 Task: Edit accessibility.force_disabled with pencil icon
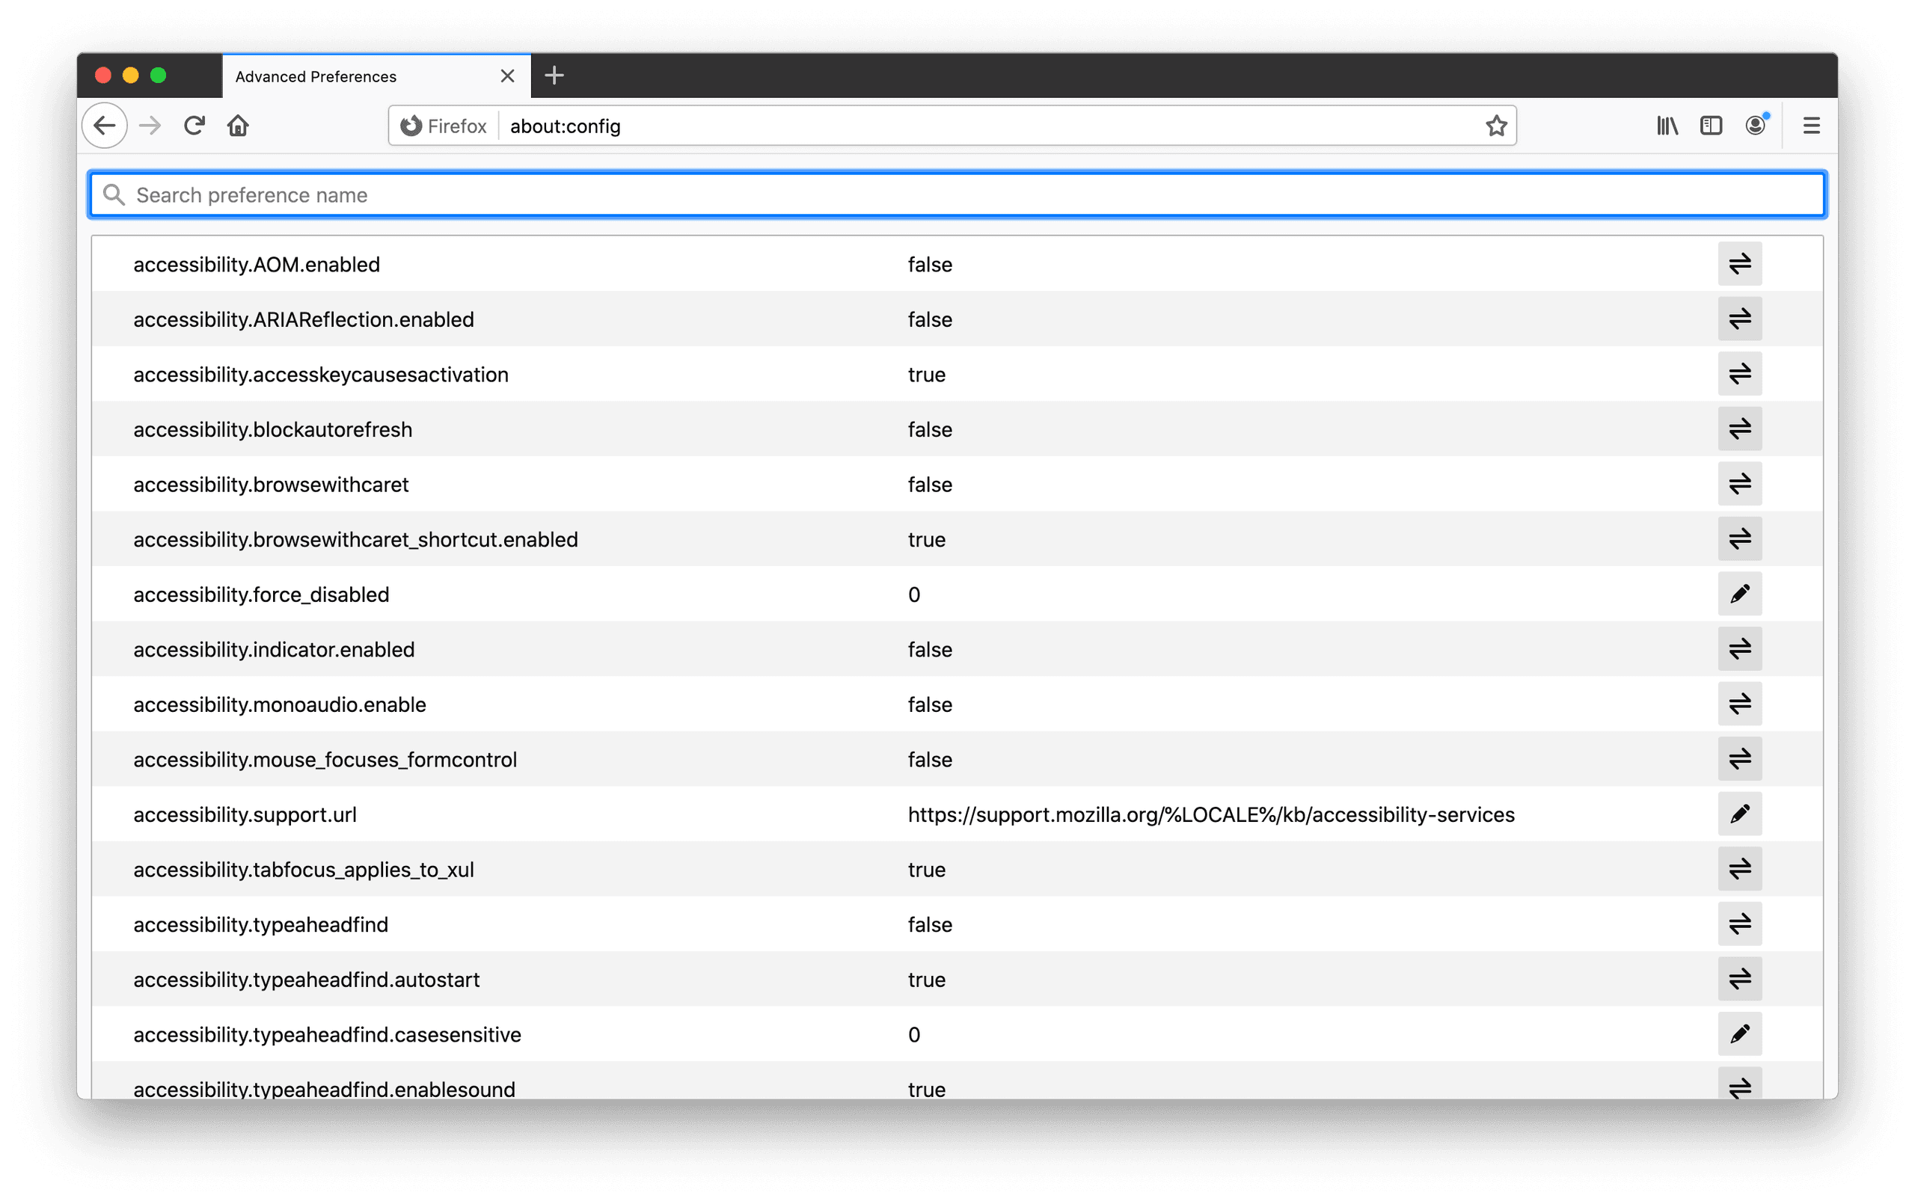[1739, 595]
